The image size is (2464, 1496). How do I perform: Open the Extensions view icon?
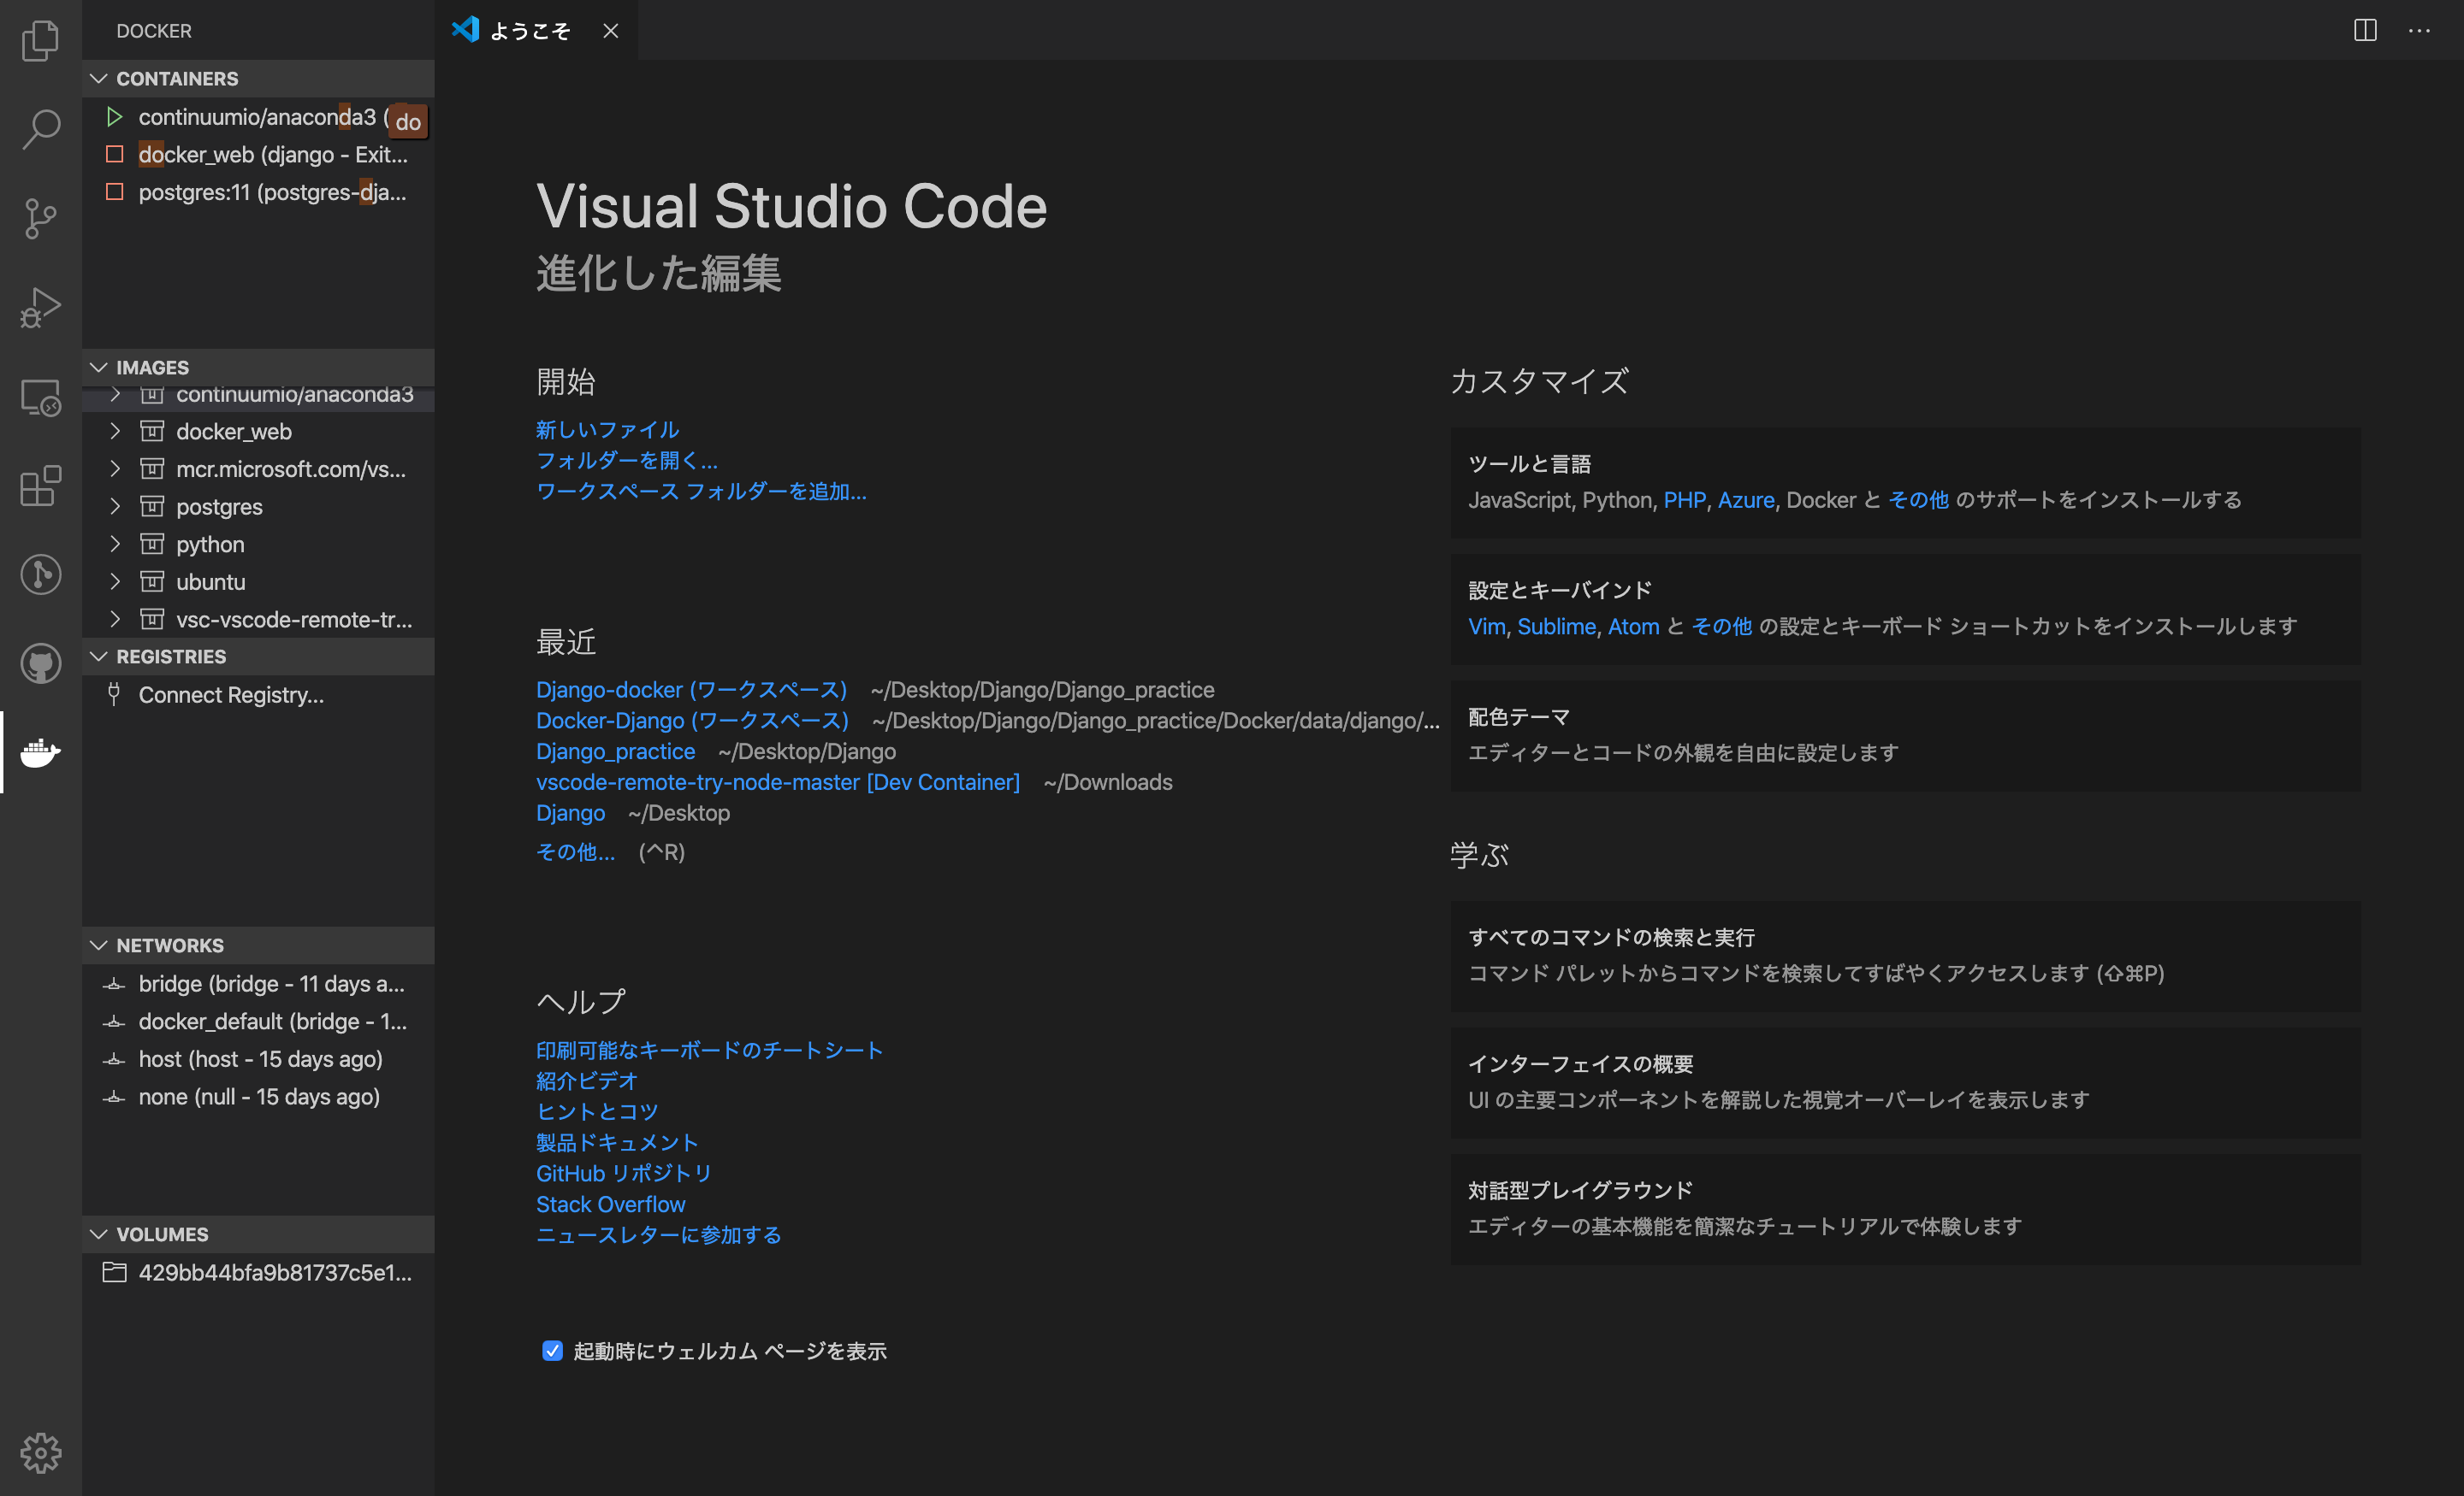(x=40, y=486)
